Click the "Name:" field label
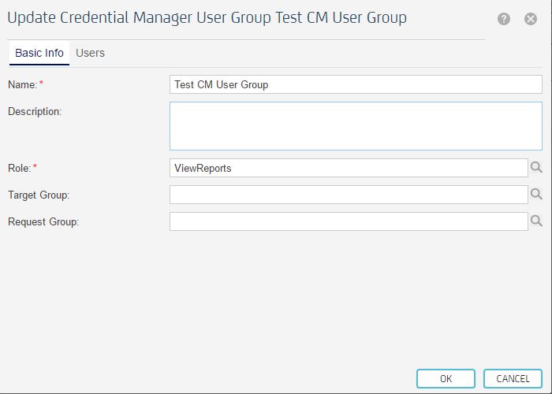Screen dimensions: 552x394 [x=22, y=84]
